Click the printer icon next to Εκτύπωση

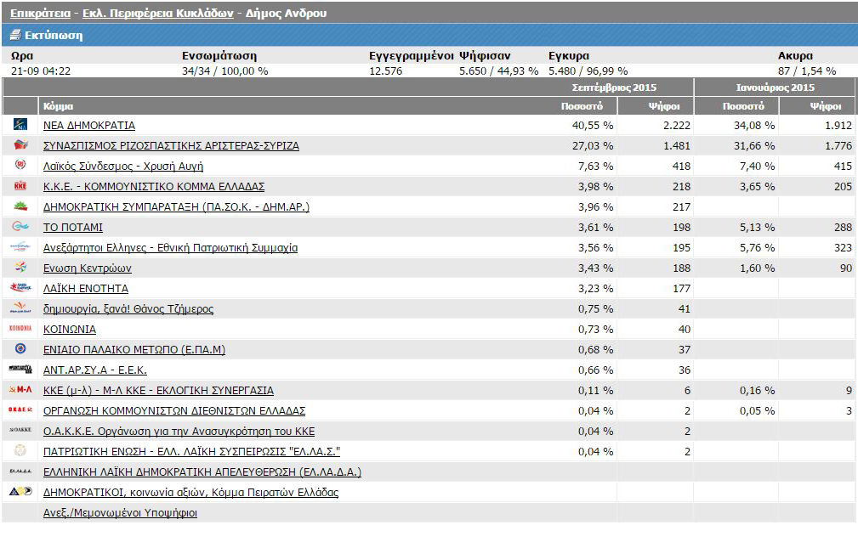tap(15, 35)
